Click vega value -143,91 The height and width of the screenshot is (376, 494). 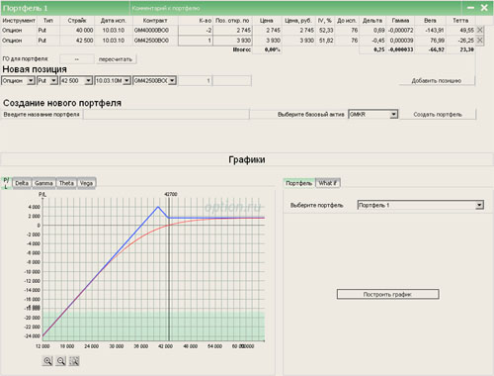point(435,30)
